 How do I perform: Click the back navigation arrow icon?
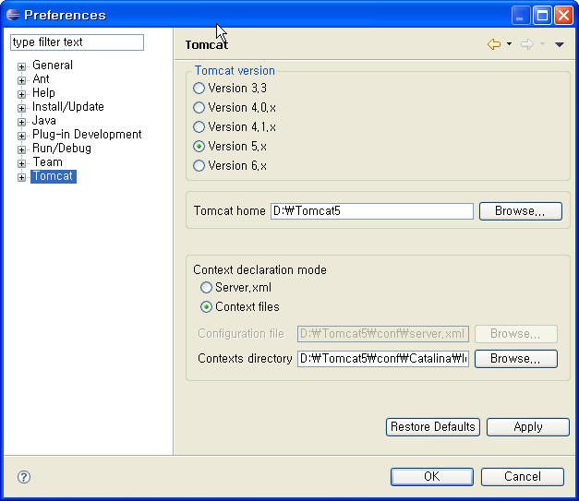coord(494,44)
